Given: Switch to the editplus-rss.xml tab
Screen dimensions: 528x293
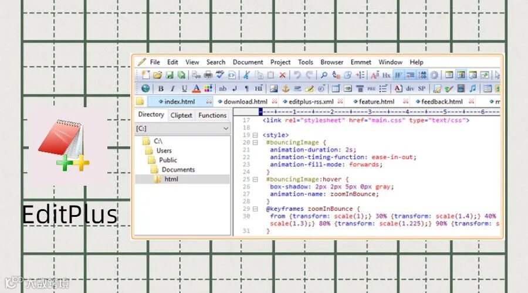Looking at the screenshot, I should (311, 101).
